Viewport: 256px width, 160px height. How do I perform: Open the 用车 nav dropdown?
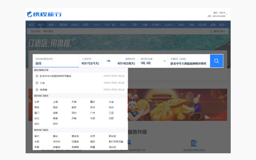click(124, 25)
